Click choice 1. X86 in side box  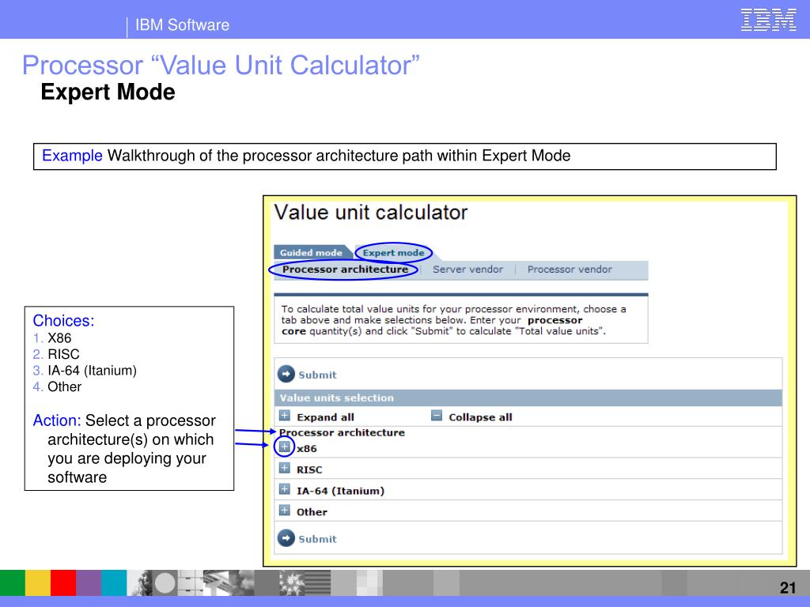(x=52, y=338)
